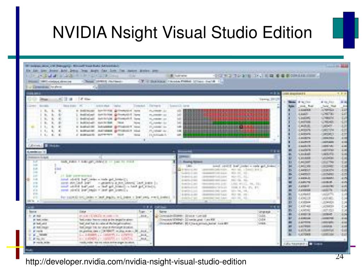Select the first tab below the CUDA Info panel
The image size is (362, 272).
tap(35, 146)
